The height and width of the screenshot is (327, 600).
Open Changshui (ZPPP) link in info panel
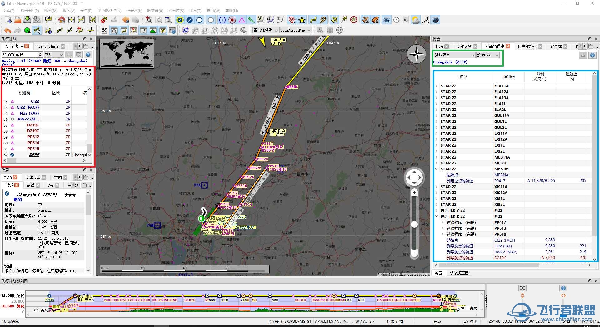pos(37,195)
